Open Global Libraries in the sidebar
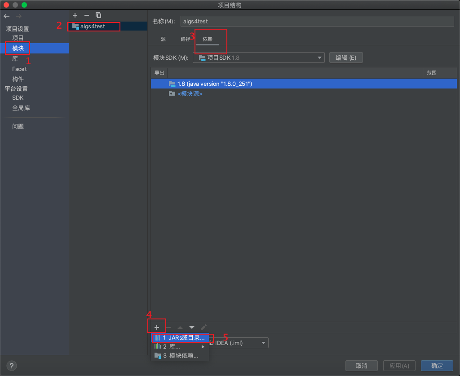 point(21,108)
